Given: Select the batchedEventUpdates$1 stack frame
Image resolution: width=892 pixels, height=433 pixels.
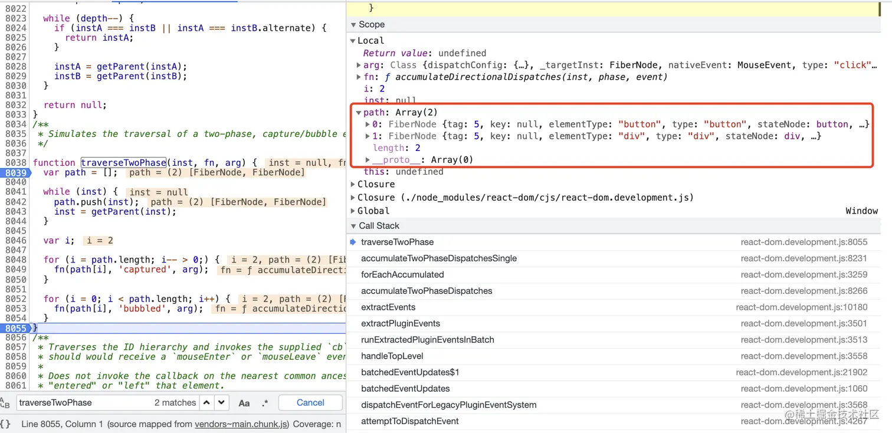Looking at the screenshot, I should click(614, 372).
